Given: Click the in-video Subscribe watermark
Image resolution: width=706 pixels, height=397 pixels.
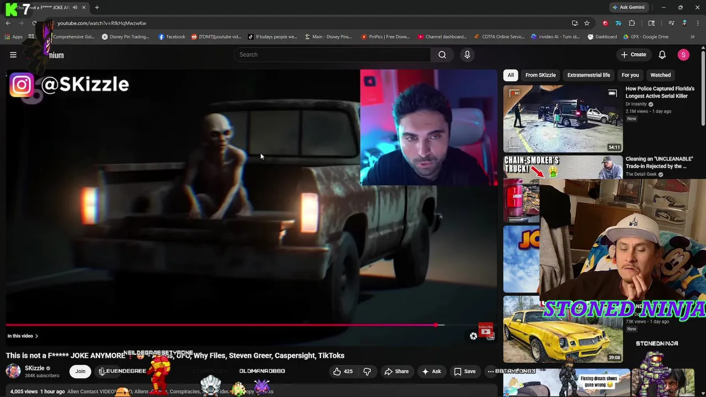Looking at the screenshot, I should tap(485, 331).
